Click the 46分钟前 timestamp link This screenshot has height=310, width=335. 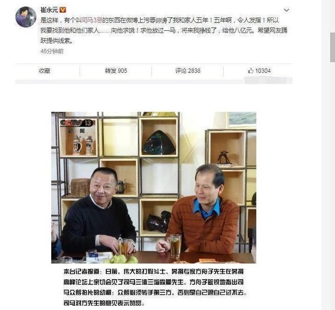point(52,51)
